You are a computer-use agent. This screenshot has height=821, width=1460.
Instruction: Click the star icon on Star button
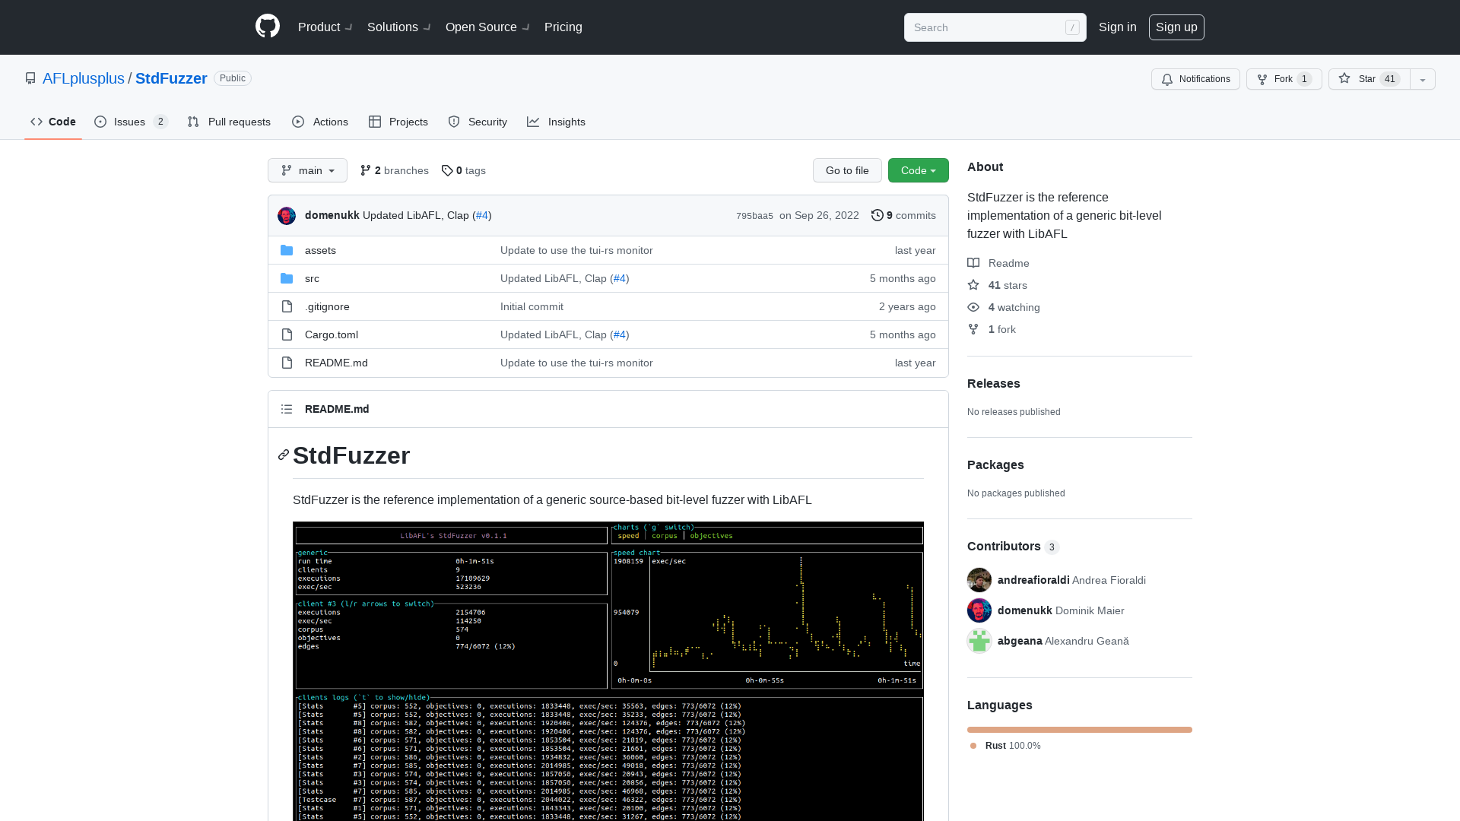[x=1344, y=78]
